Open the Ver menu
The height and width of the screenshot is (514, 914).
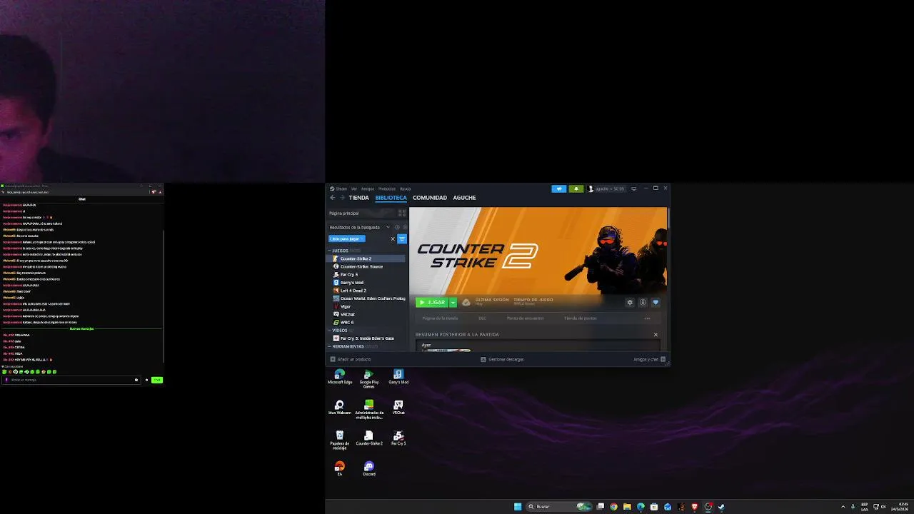(354, 188)
